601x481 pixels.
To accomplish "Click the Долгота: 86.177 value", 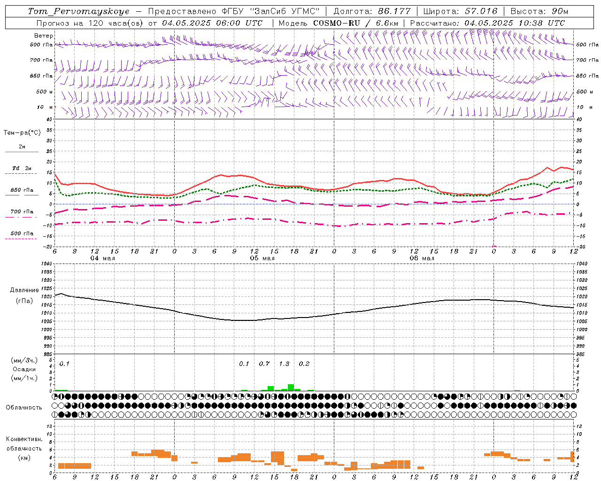I will tap(372, 11).
